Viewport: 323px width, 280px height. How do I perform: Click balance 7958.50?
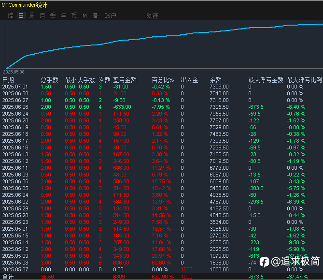(219, 114)
